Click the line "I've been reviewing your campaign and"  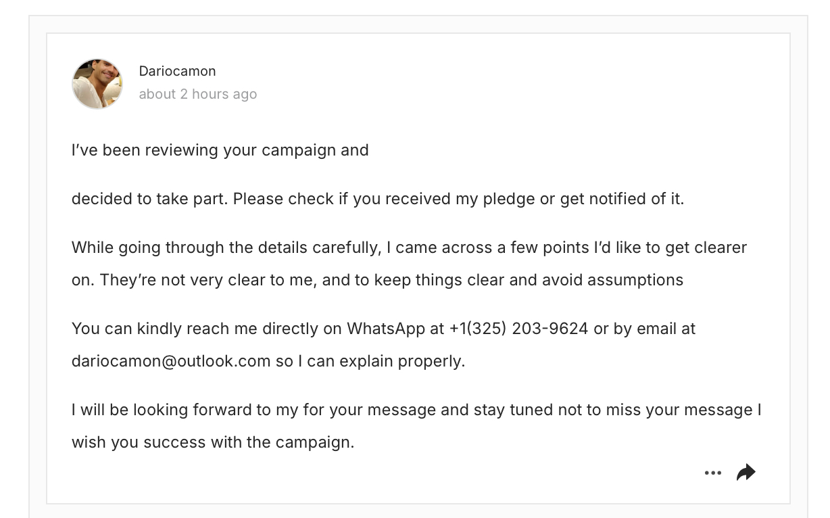click(x=220, y=150)
